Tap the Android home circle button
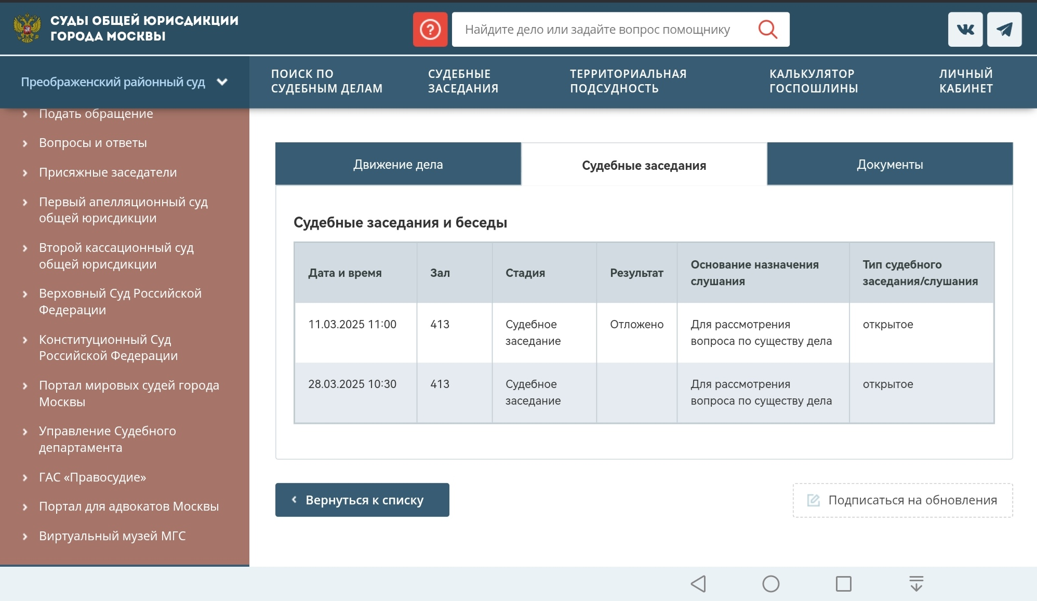1037x601 pixels. pos(771,584)
